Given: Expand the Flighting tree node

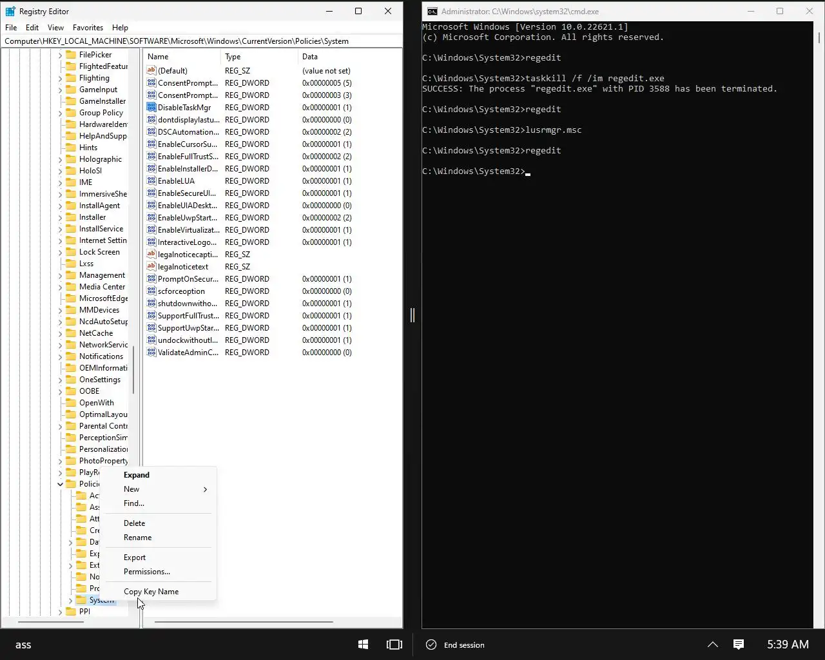Looking at the screenshot, I should pyautogui.click(x=61, y=78).
